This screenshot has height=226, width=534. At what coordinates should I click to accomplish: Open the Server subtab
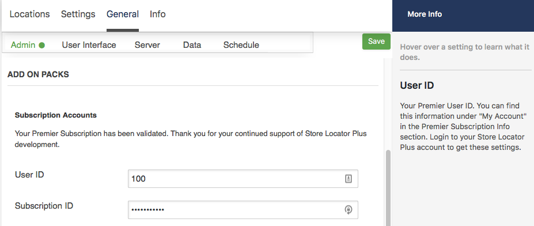click(x=147, y=45)
